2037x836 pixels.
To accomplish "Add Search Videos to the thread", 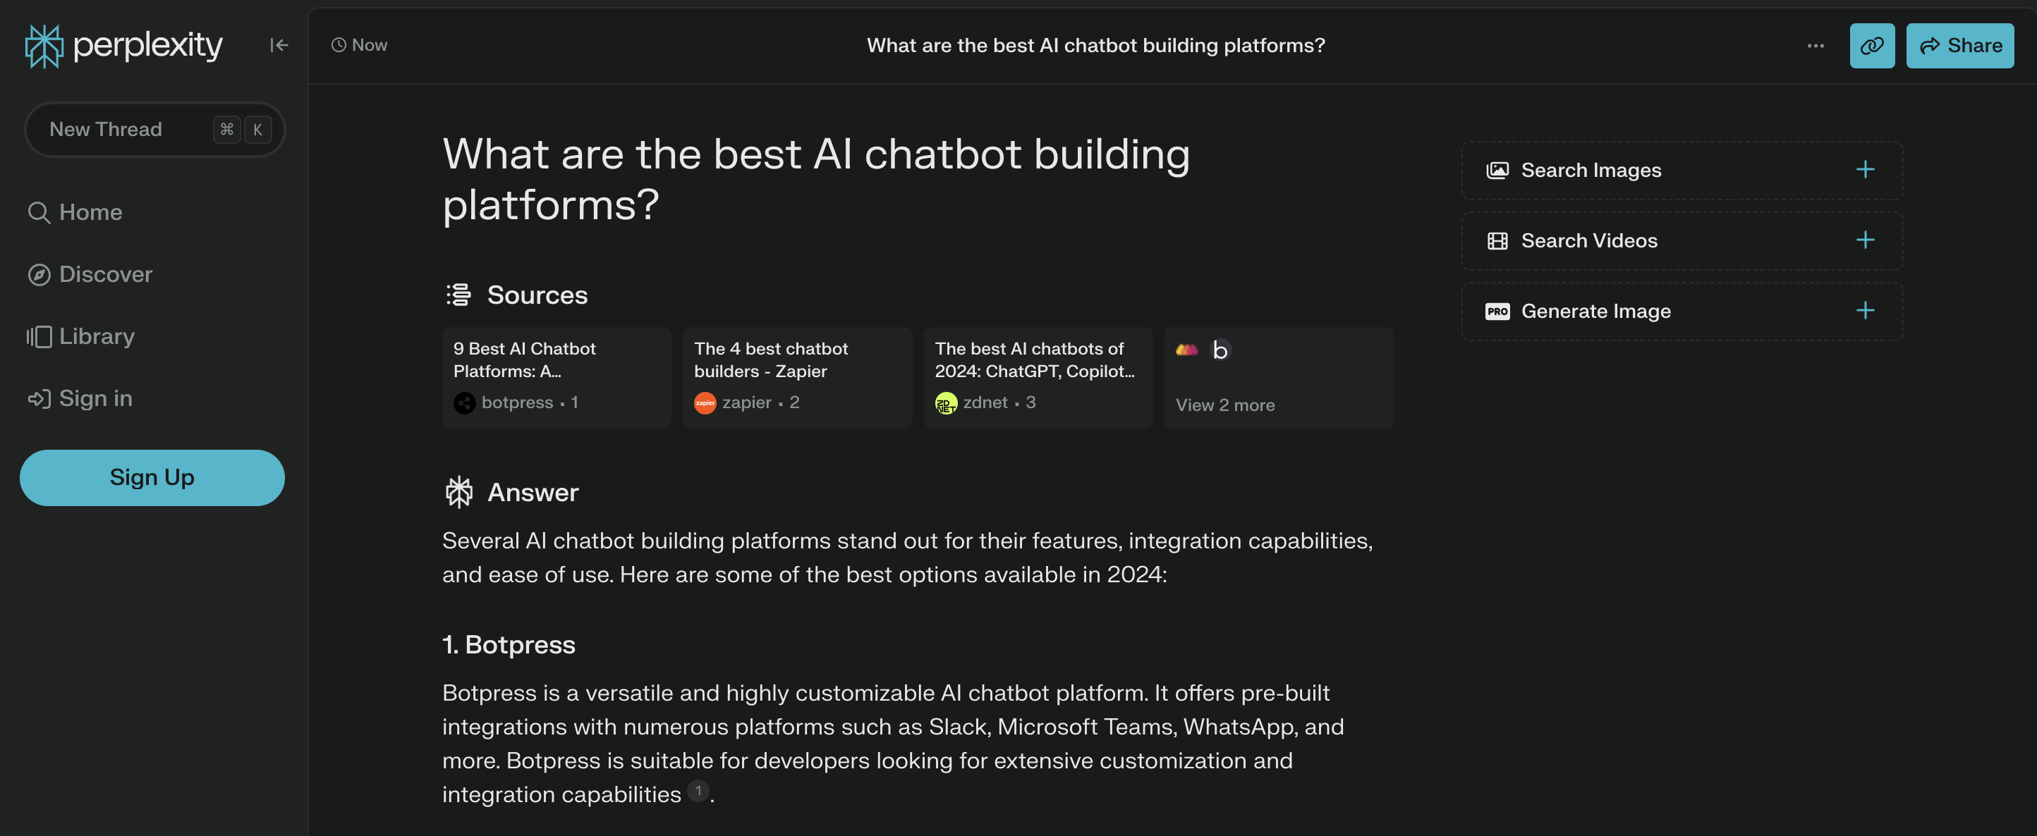I will [x=1866, y=240].
